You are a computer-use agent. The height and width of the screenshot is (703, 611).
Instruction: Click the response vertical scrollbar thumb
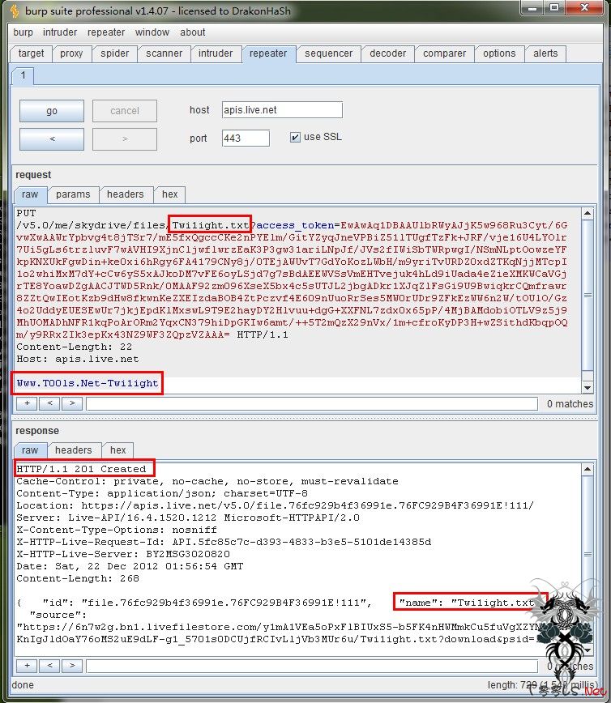tap(587, 555)
